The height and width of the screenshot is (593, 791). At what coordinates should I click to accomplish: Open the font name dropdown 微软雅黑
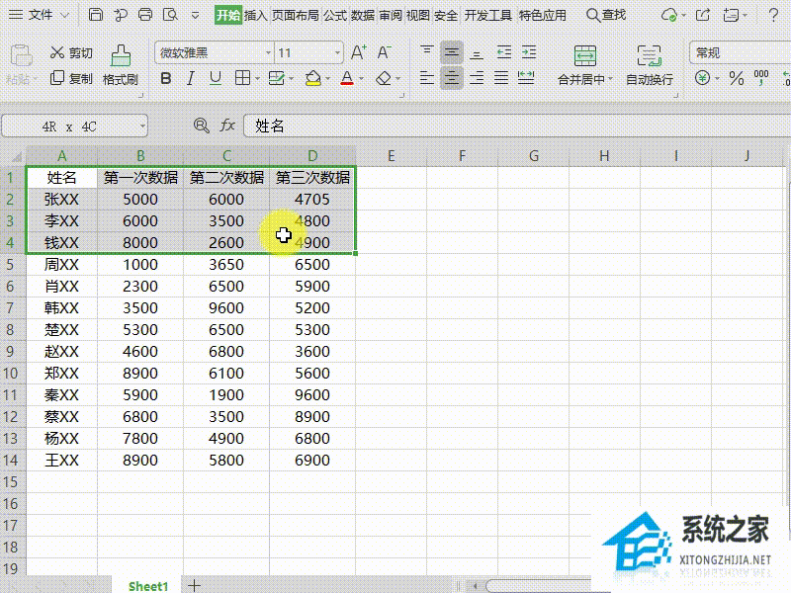click(214, 52)
